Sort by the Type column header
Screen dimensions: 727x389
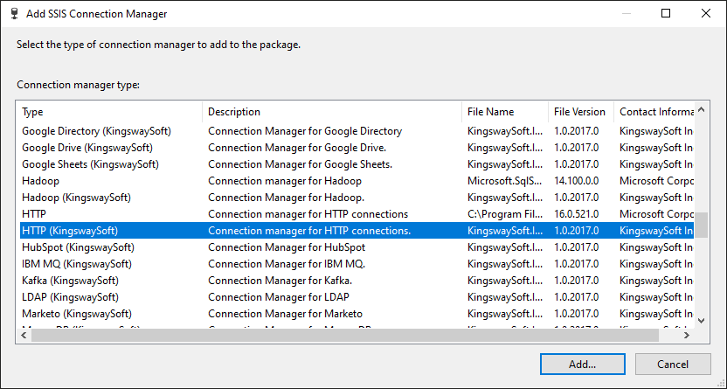(111, 112)
